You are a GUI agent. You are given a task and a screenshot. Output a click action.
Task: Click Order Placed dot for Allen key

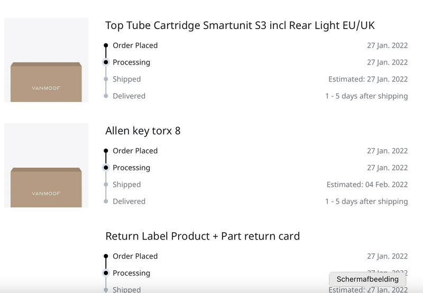106,151
